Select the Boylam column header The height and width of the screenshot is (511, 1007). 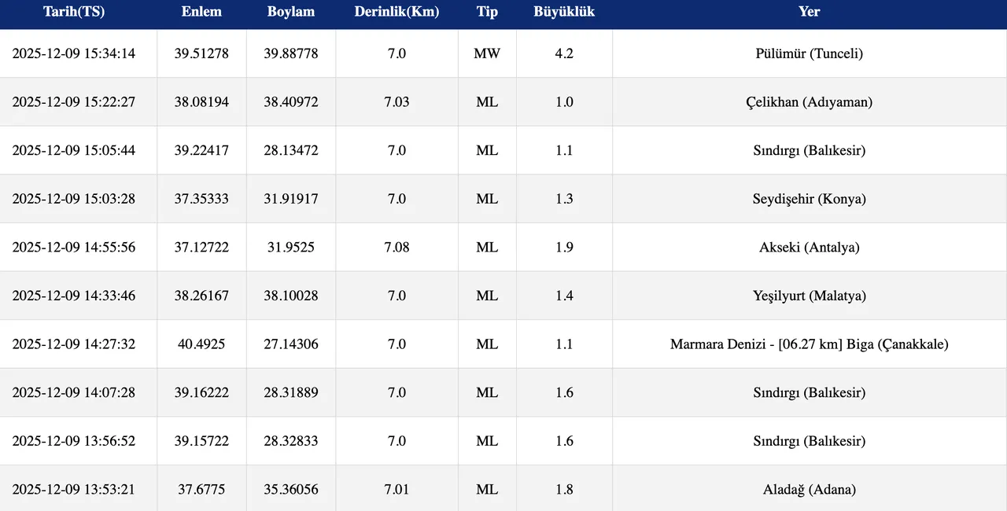coord(290,12)
